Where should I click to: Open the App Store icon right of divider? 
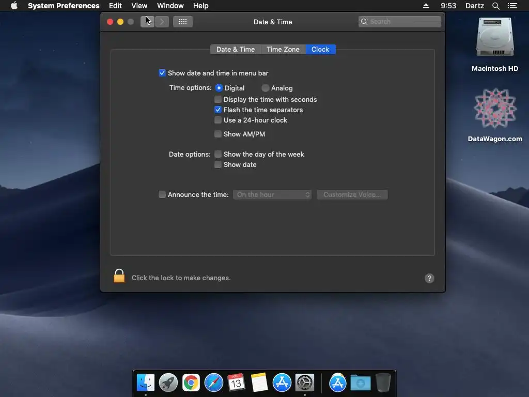coord(338,383)
